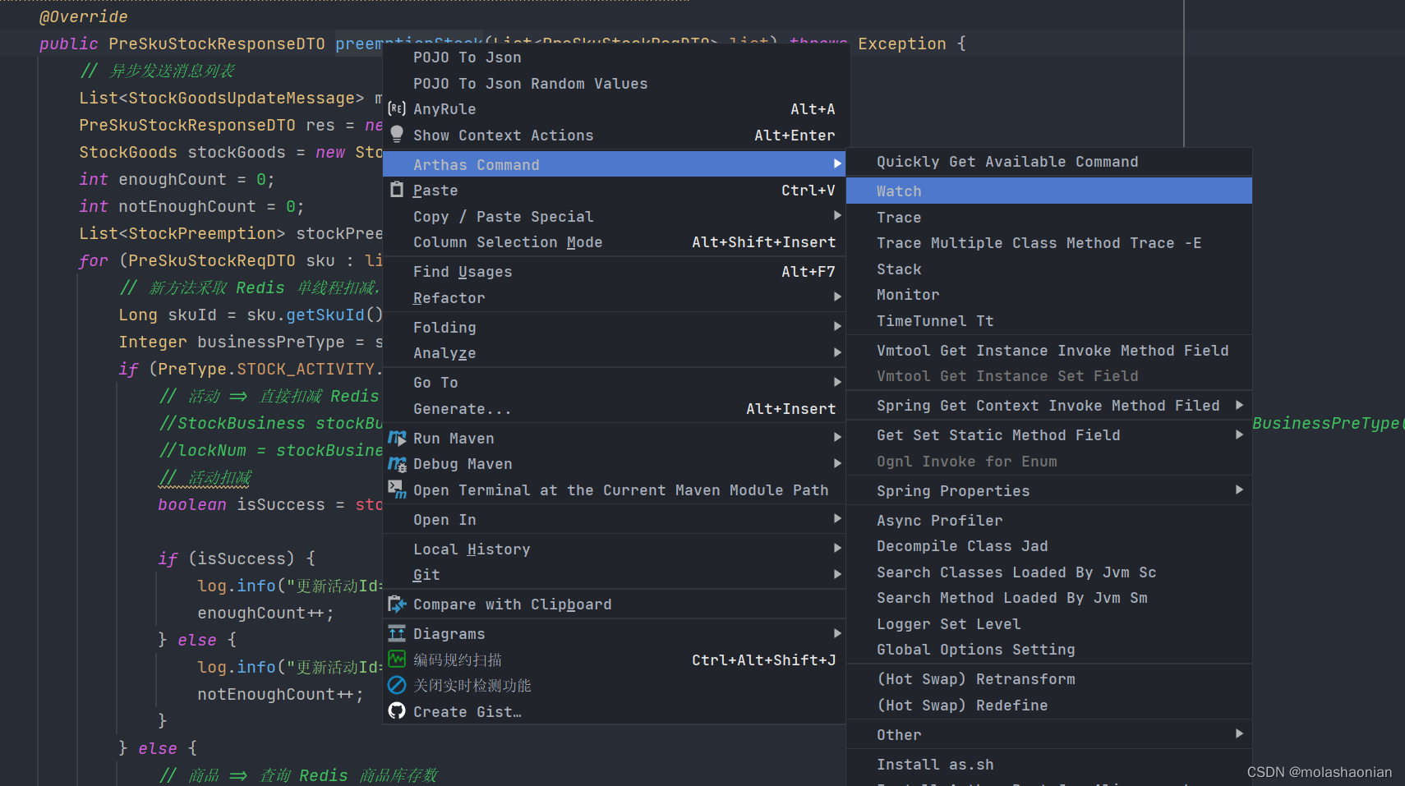Expand Spring Get Context Invoke Method arrow
The width and height of the screenshot is (1405, 786).
click(x=1239, y=405)
